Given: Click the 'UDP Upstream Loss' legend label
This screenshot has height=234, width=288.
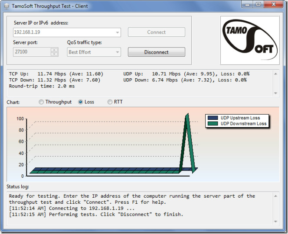Looking at the screenshot, I should point(240,118).
